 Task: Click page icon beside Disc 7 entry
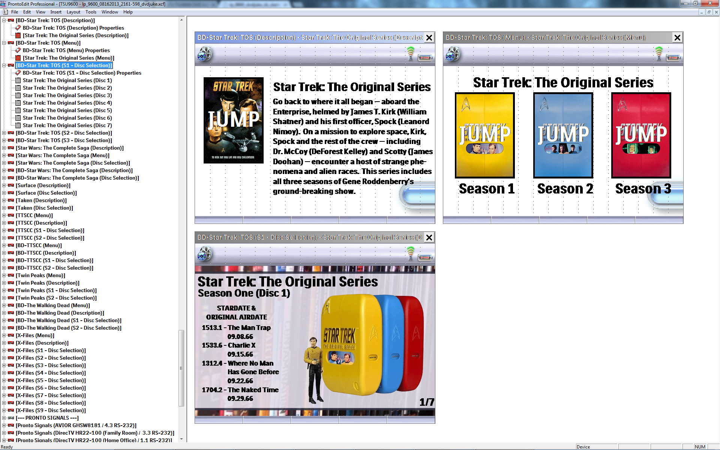pos(18,125)
